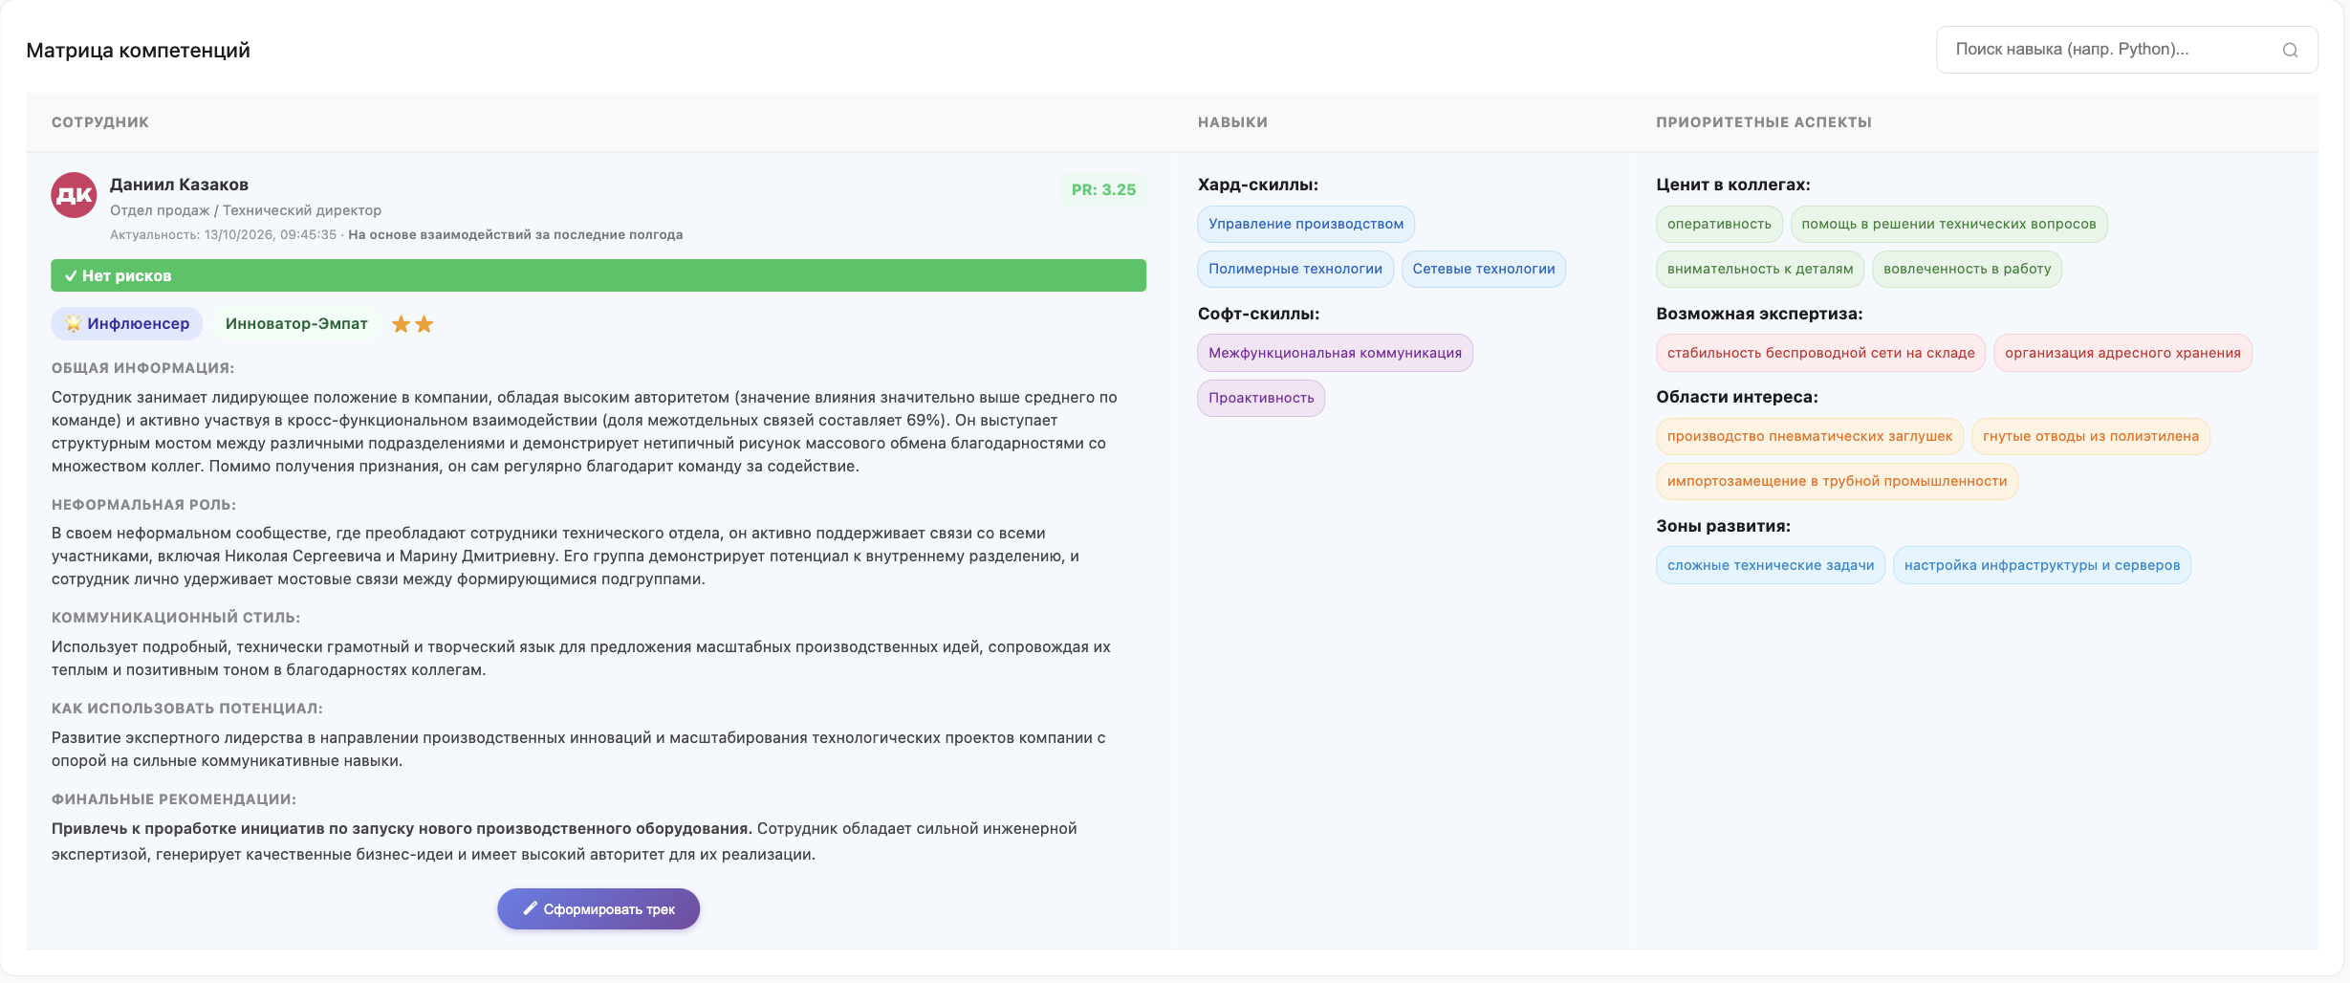Click the PR: 3.25 score badge
2350x983 pixels.
click(x=1103, y=189)
